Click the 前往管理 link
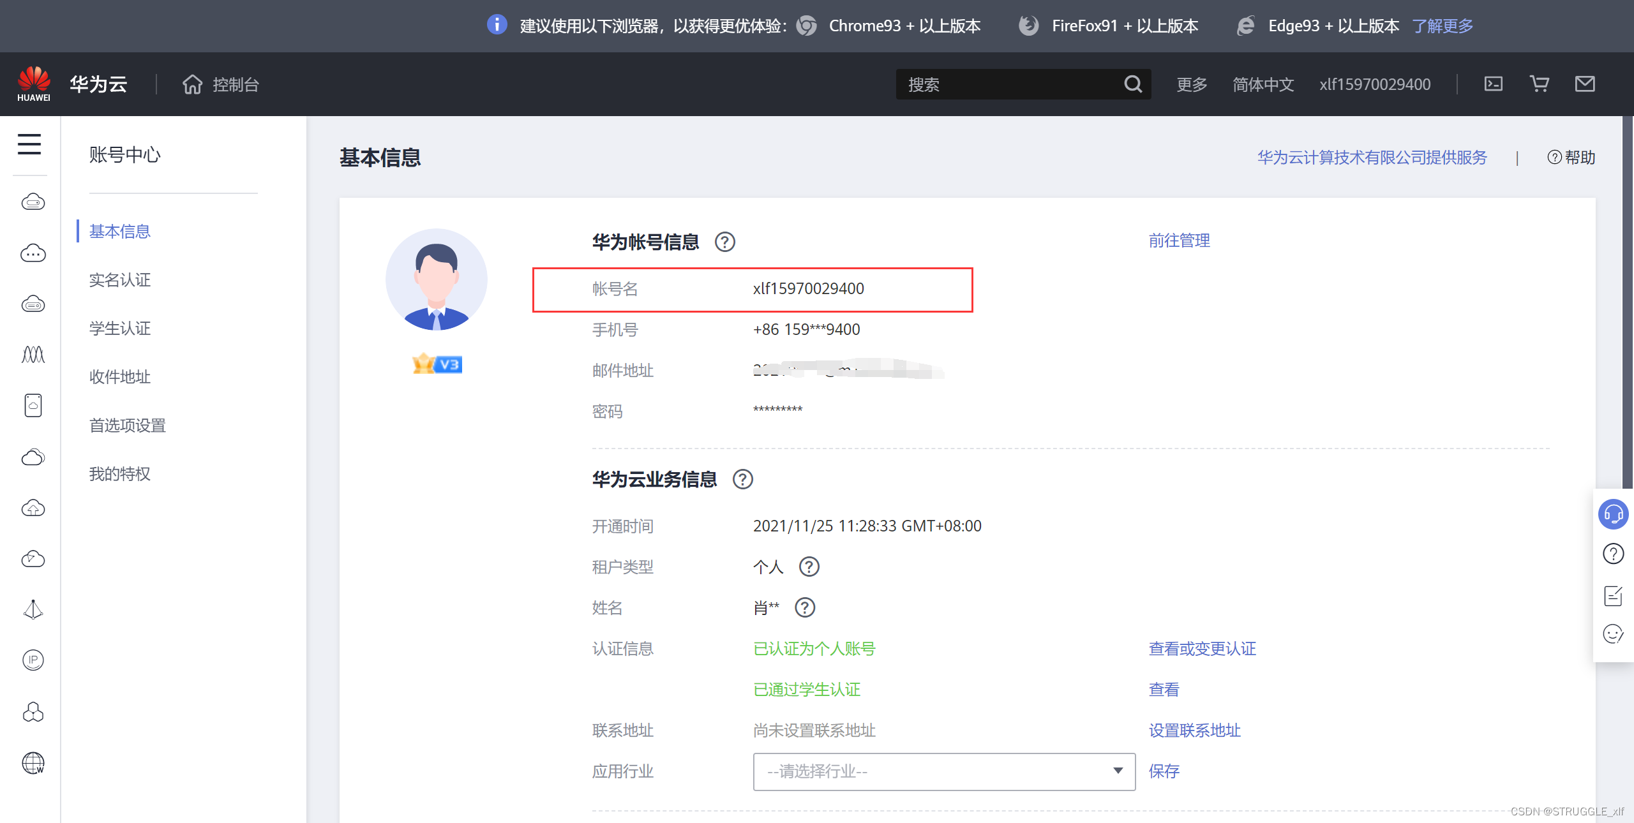This screenshot has height=823, width=1634. pos(1179,241)
